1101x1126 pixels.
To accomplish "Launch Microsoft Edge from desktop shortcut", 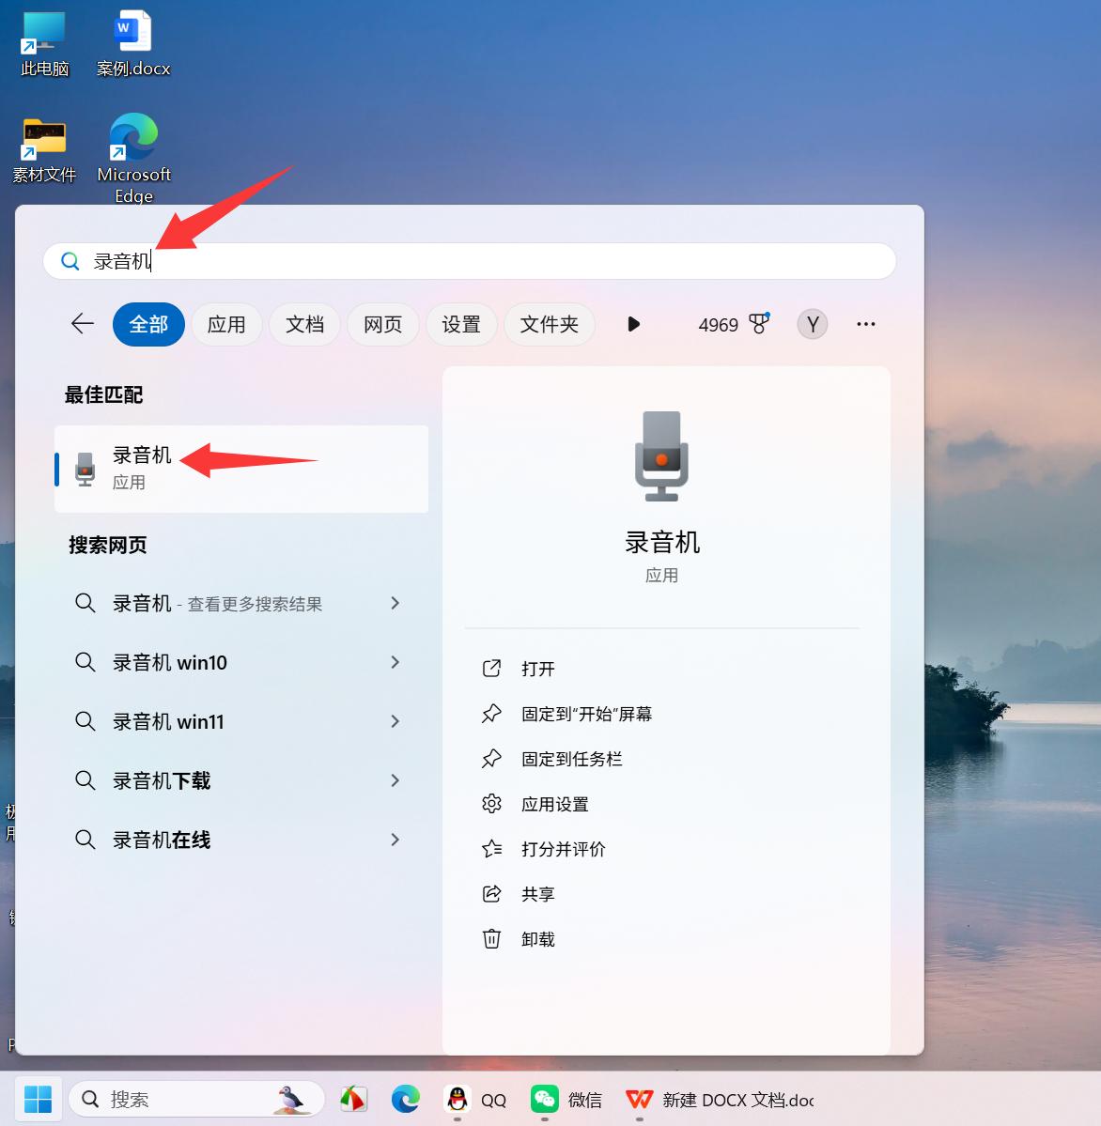I will tap(133, 157).
